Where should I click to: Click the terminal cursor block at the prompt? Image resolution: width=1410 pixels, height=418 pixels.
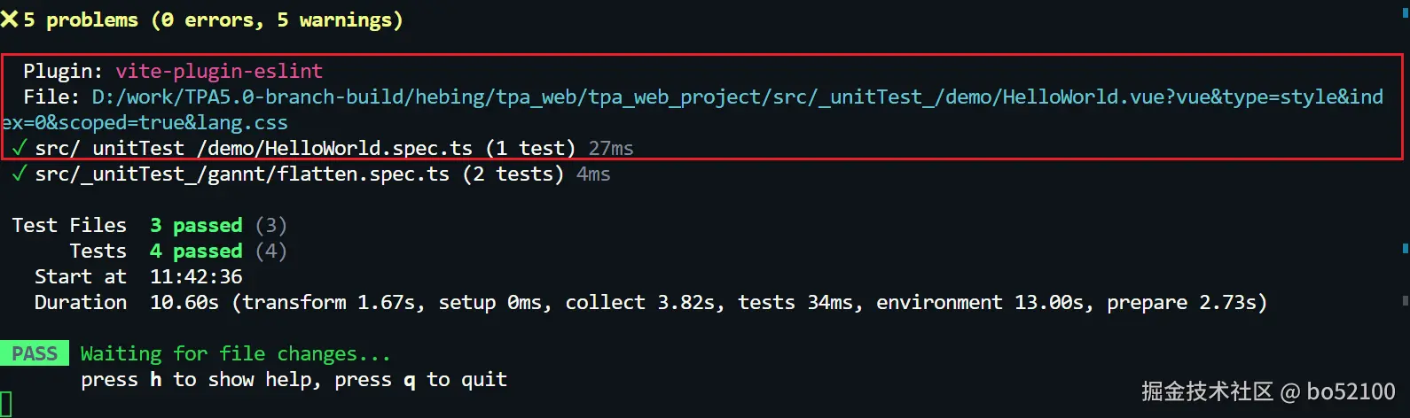click(6, 404)
